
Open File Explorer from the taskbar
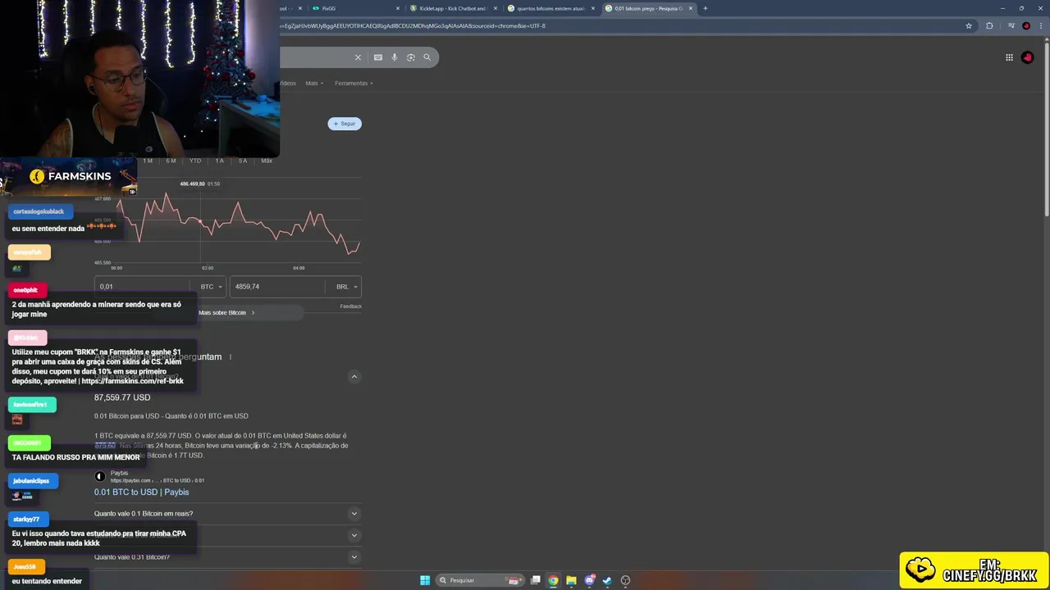coord(572,580)
